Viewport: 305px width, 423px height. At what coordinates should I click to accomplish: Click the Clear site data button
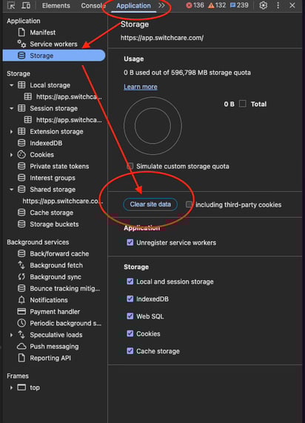[150, 204]
